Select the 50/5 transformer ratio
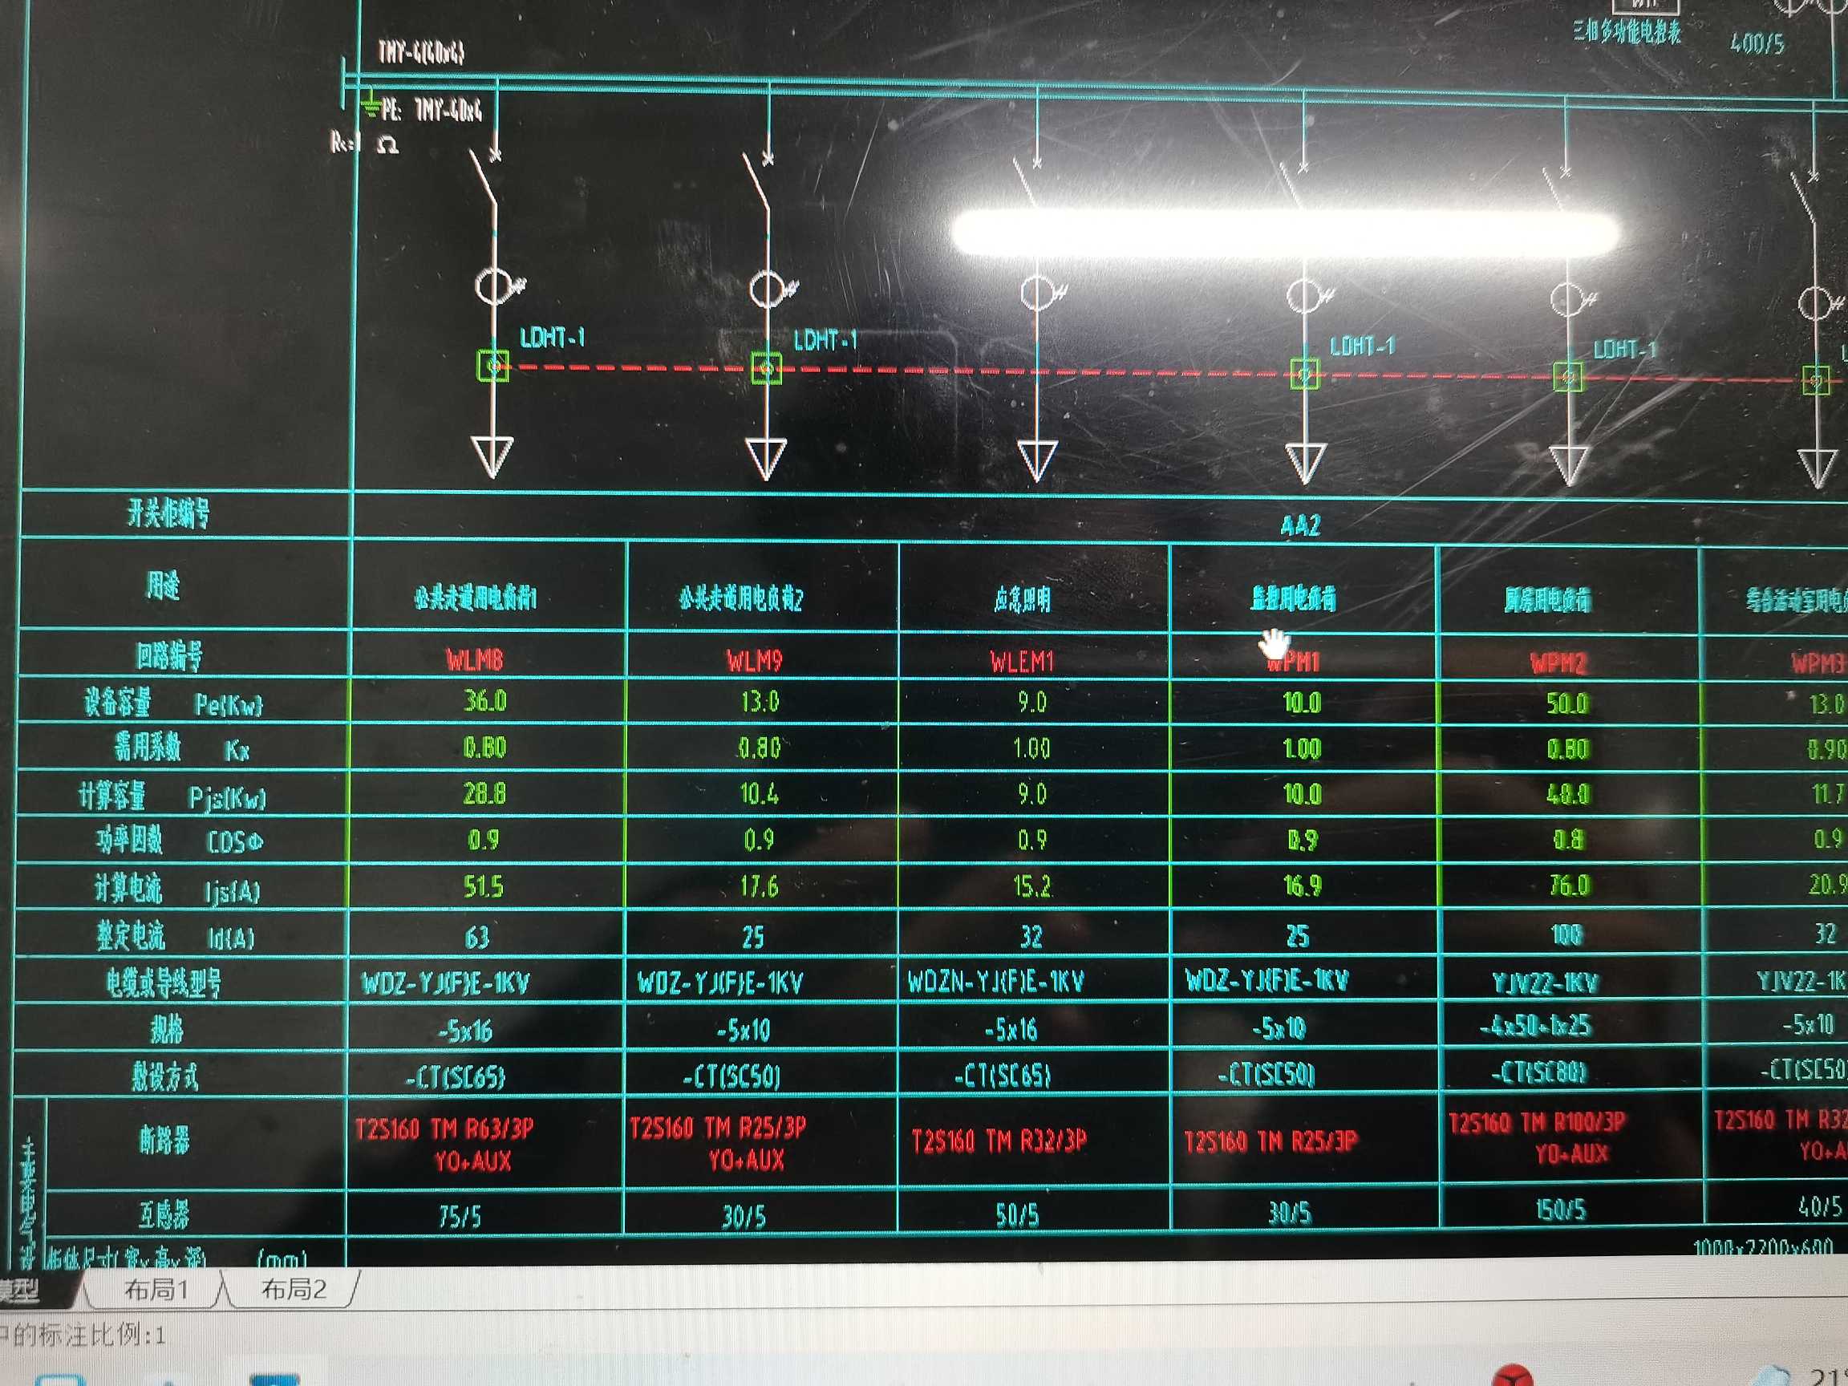1848x1386 pixels. [1018, 1214]
